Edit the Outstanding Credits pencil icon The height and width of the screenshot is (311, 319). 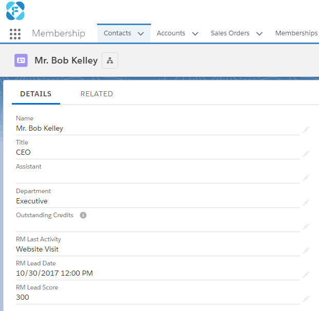(x=306, y=226)
